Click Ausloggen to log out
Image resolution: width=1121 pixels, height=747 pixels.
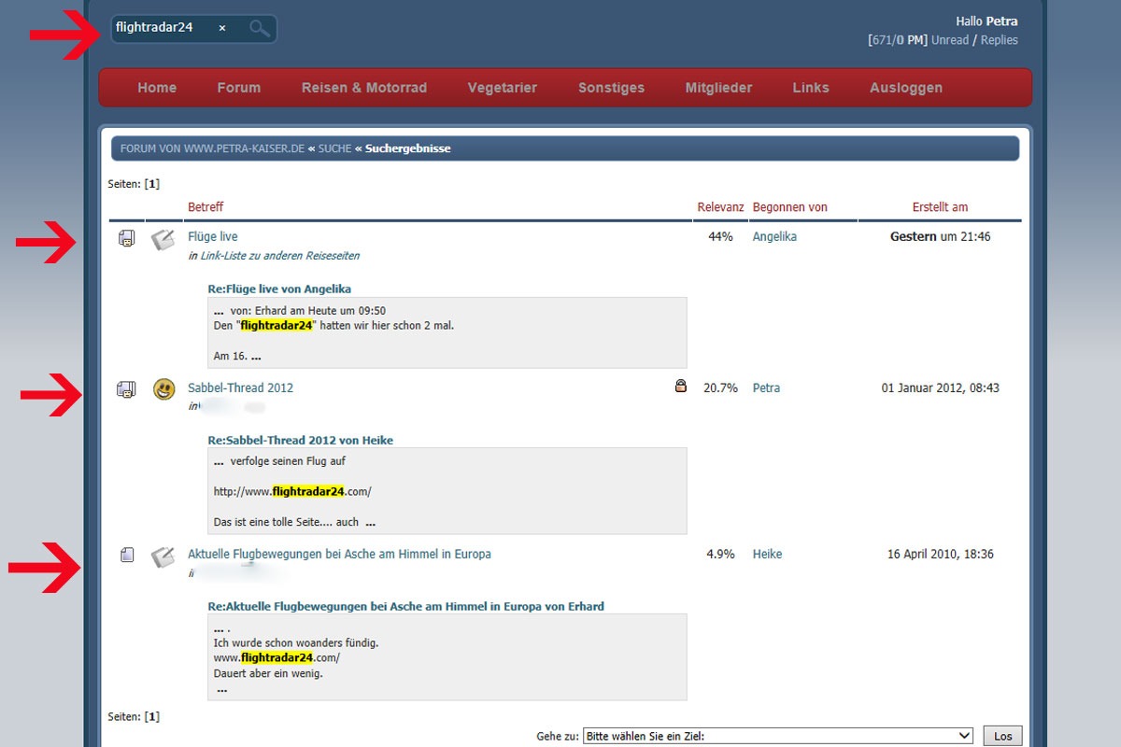pos(905,88)
